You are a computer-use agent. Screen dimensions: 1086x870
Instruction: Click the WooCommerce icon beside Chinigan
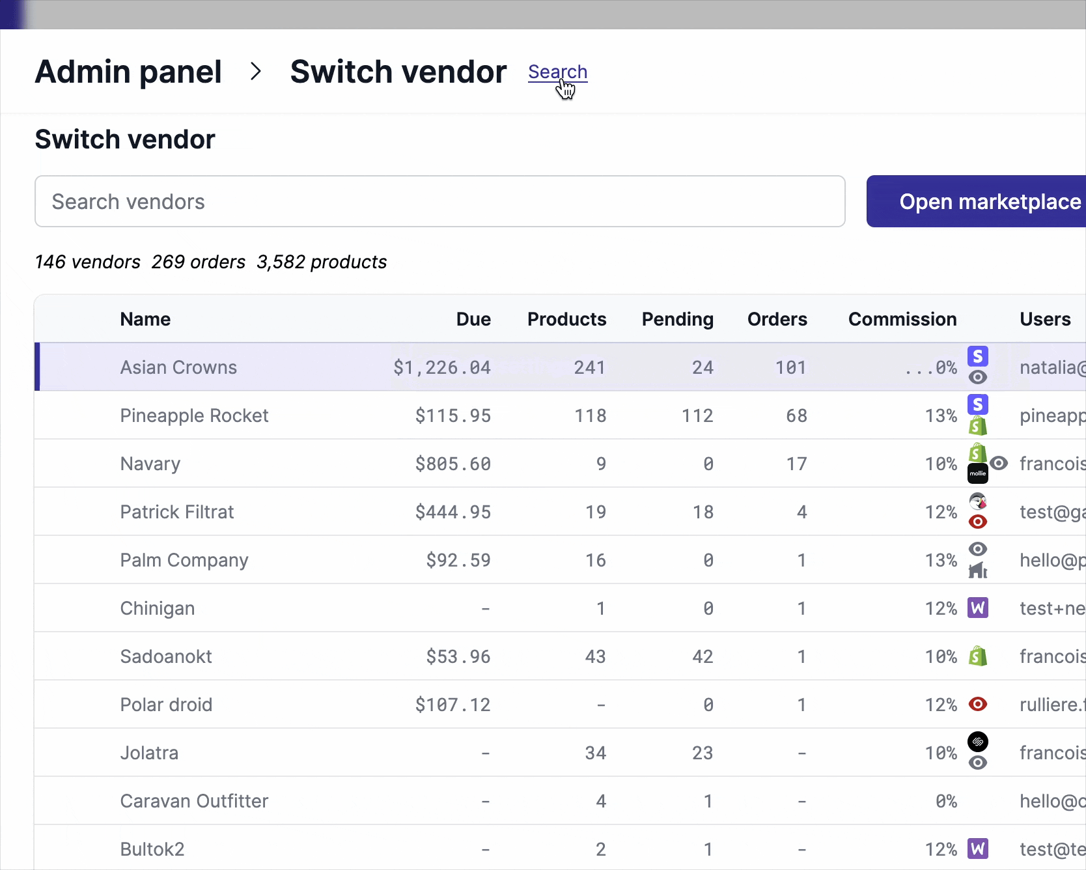tap(978, 608)
